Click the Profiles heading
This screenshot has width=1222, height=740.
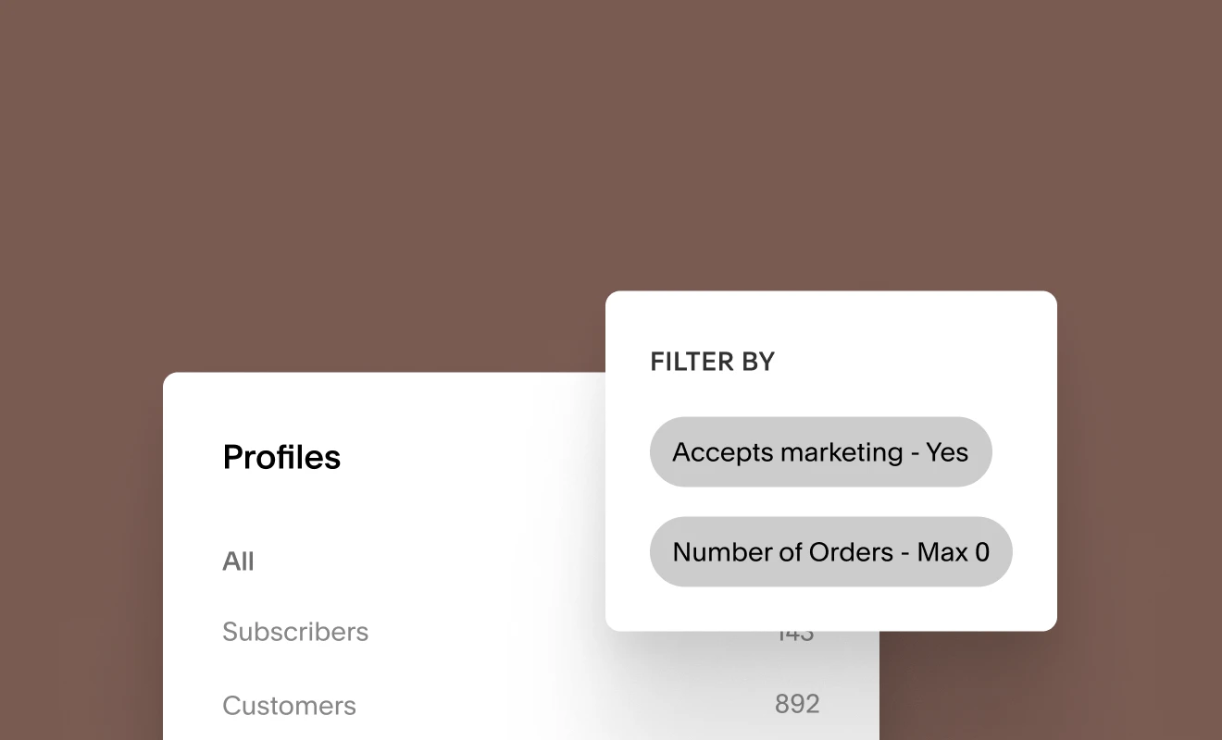(x=281, y=457)
